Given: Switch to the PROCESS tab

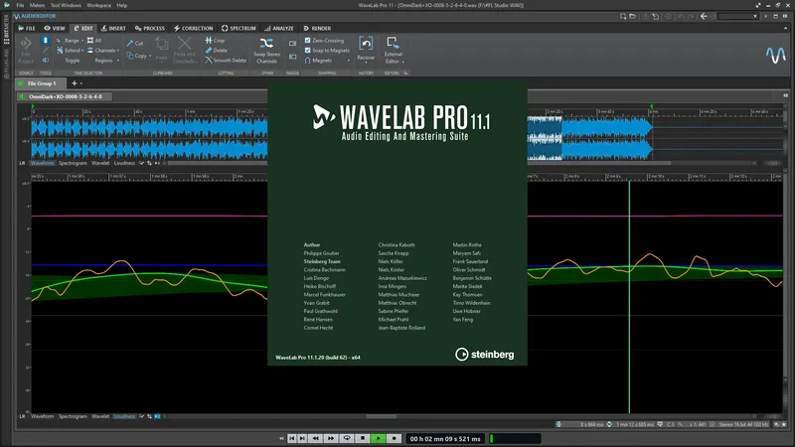Looking at the screenshot, I should (x=150, y=29).
